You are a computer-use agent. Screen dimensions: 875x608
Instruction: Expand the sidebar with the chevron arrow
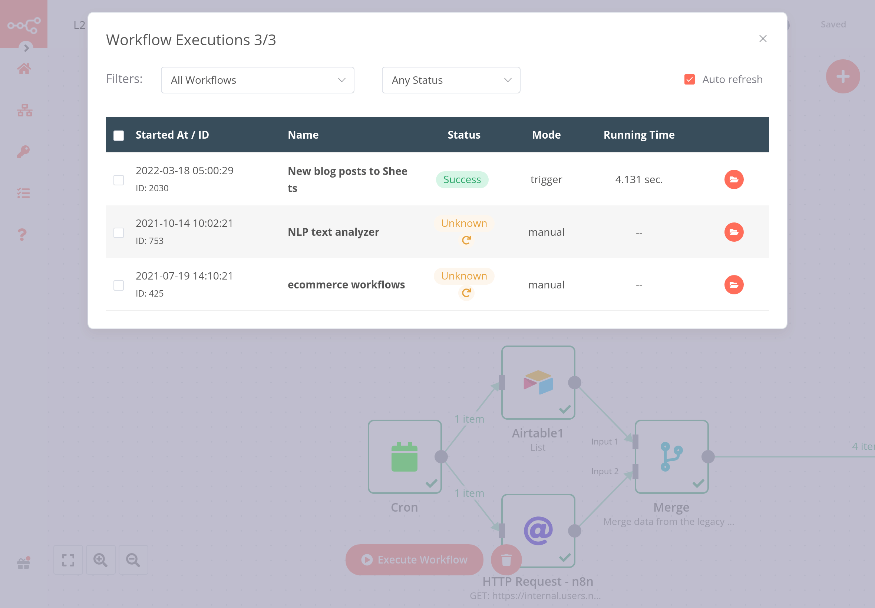click(26, 48)
